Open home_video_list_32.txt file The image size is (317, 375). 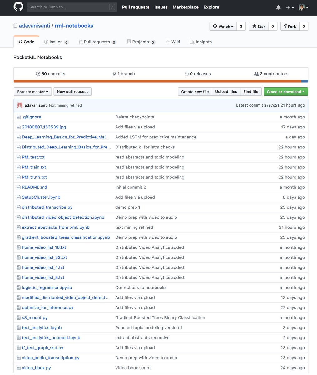click(44, 257)
